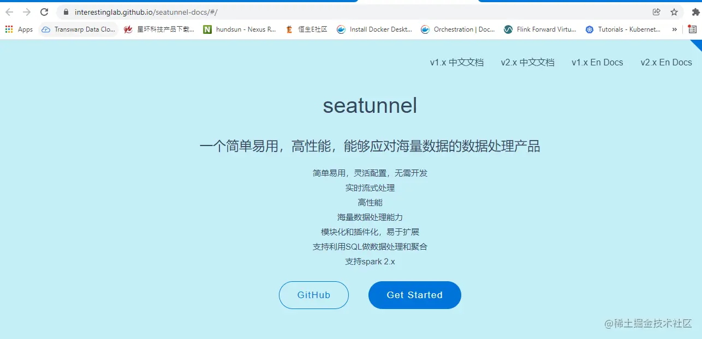Click the browser forward arrow
Image resolution: width=702 pixels, height=339 pixels.
coord(27,12)
